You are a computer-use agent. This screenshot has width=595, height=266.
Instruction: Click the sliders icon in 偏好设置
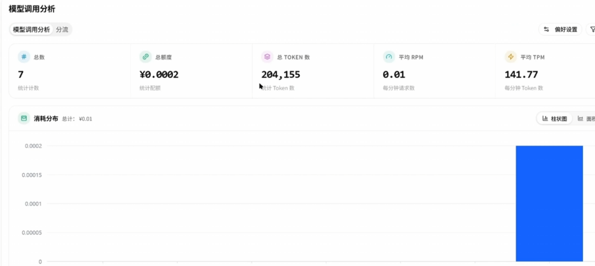point(547,30)
